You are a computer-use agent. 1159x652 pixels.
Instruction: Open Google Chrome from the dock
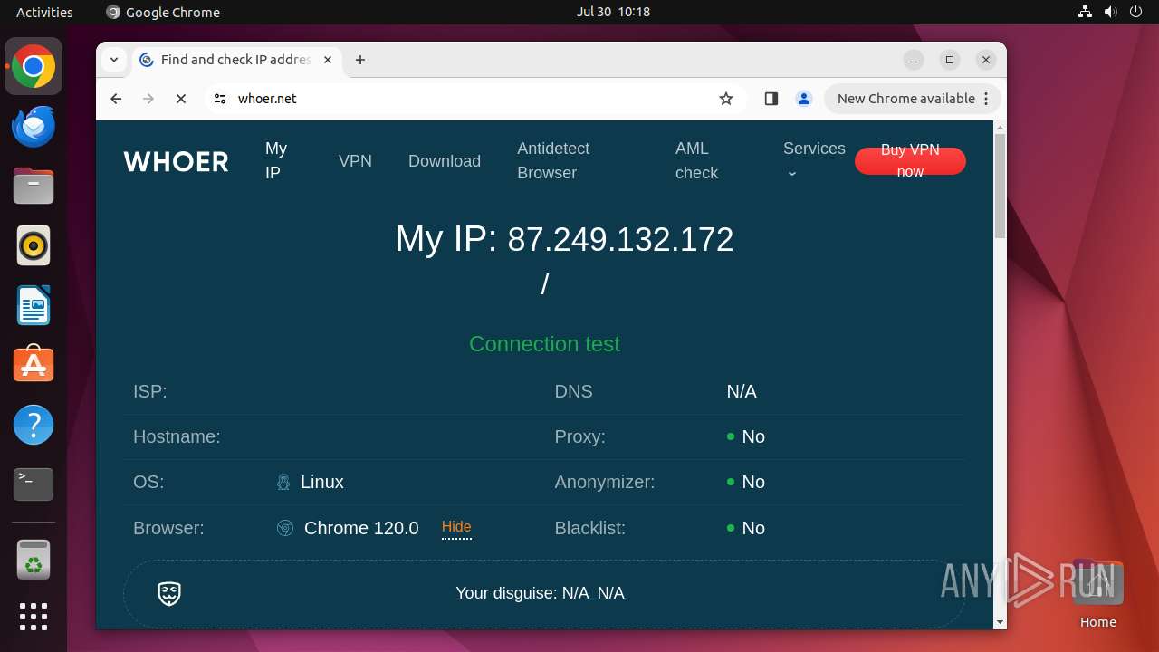34,66
